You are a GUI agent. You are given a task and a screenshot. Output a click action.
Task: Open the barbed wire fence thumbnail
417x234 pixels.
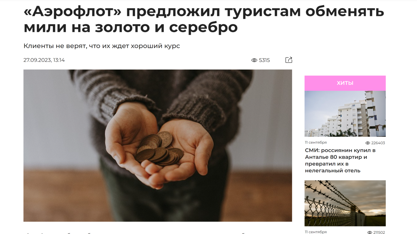[x=345, y=203]
